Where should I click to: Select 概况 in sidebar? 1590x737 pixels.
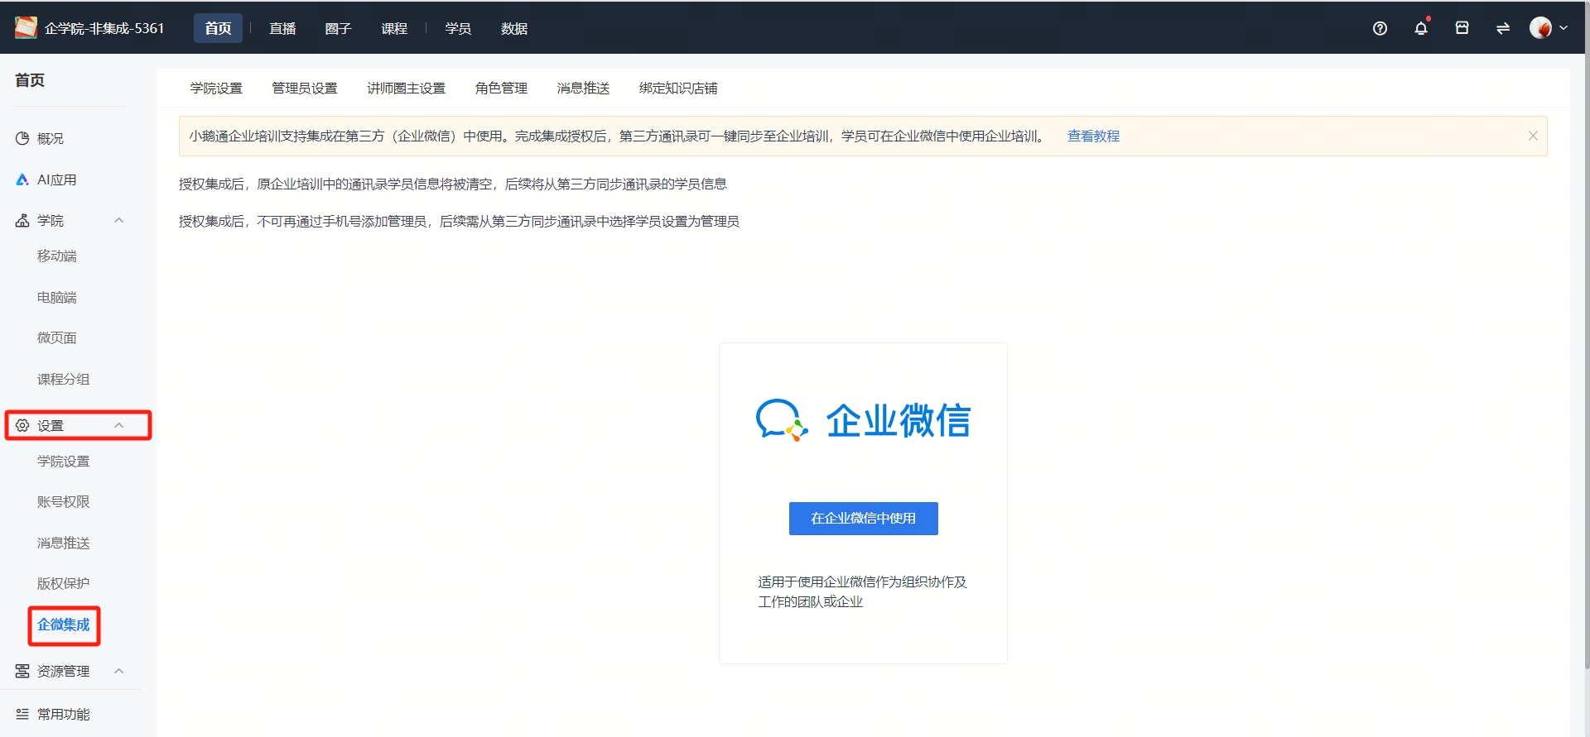click(51, 138)
